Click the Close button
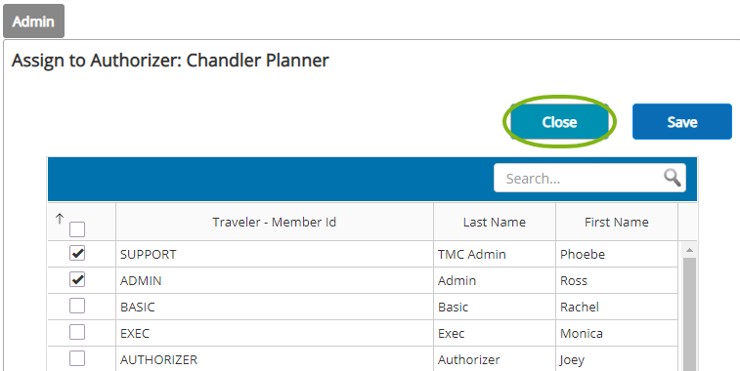 pos(560,122)
